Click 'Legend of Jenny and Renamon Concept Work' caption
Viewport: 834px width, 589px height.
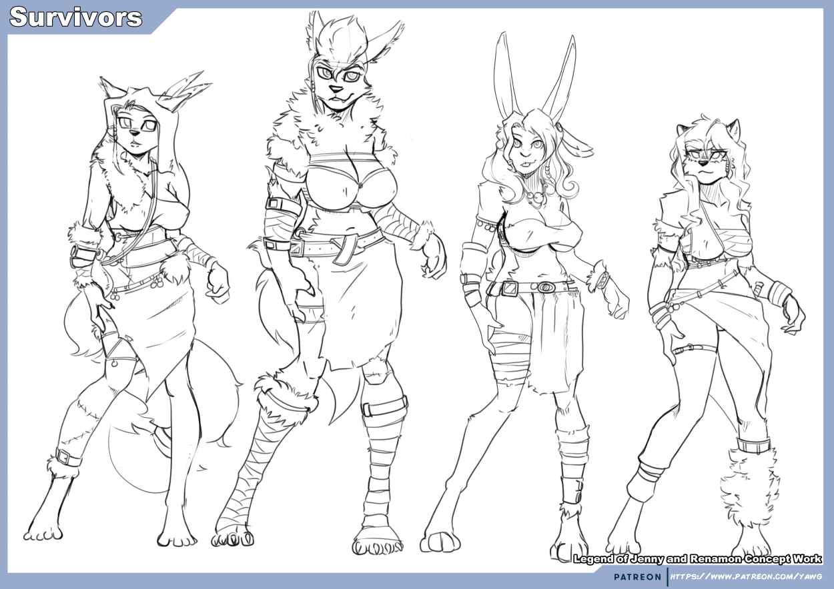(698, 560)
